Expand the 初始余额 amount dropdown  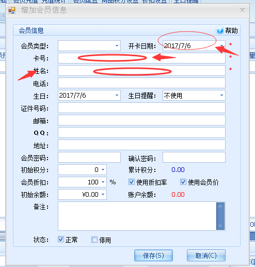[103, 195]
